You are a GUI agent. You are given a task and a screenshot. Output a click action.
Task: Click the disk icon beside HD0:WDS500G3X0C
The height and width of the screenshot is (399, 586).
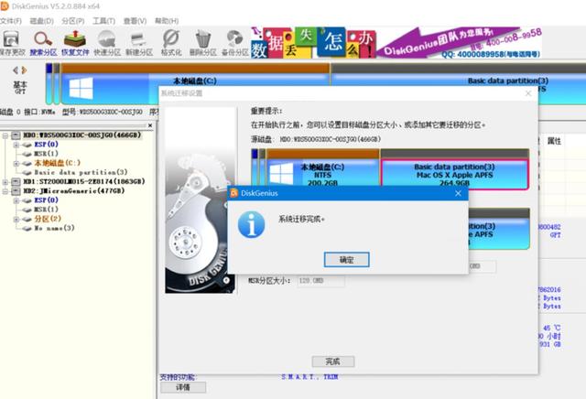pos(16,135)
